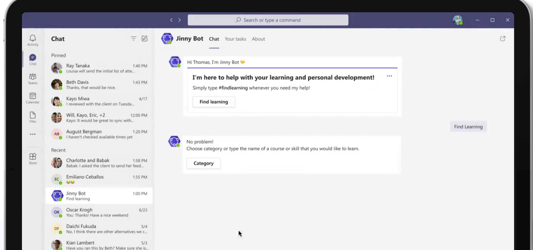This screenshot has width=533, height=250.
Task: Open Beth Davis conversation
Action: (99, 85)
